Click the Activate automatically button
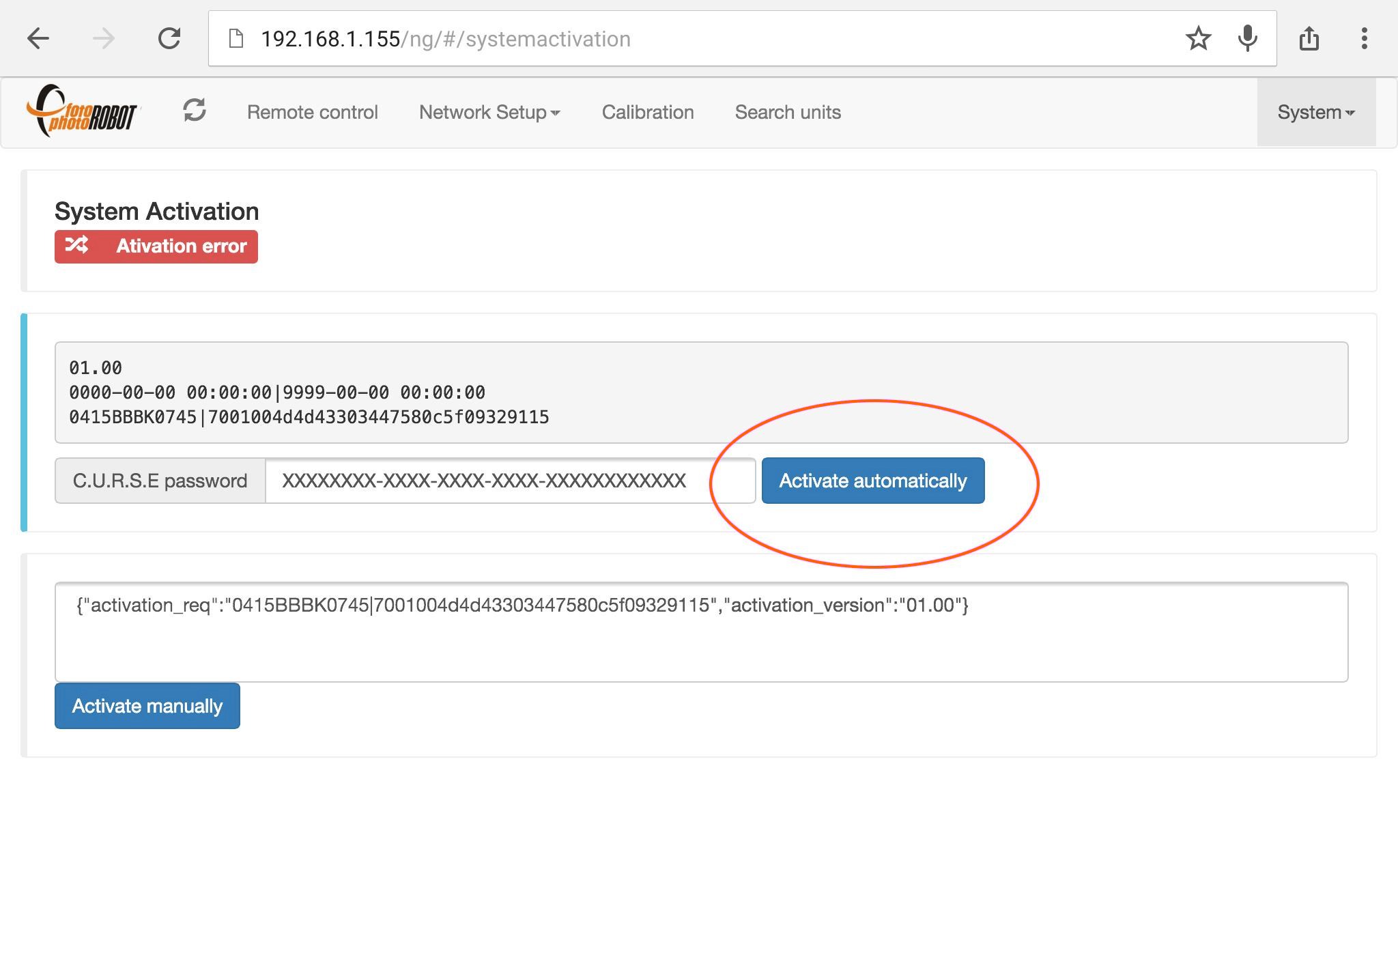The image size is (1398, 968). [873, 481]
